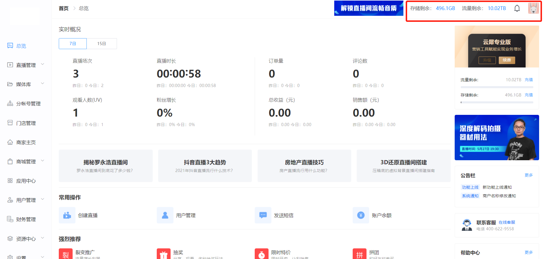
Task: Click the 用户管理 person icon under 常用操作
Action: pyautogui.click(x=165, y=215)
